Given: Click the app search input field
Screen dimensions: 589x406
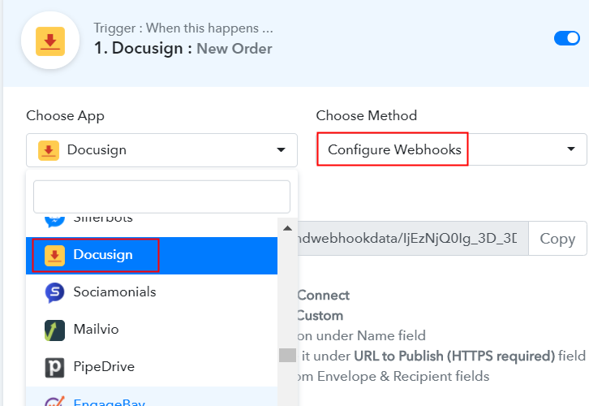Looking at the screenshot, I should (161, 197).
